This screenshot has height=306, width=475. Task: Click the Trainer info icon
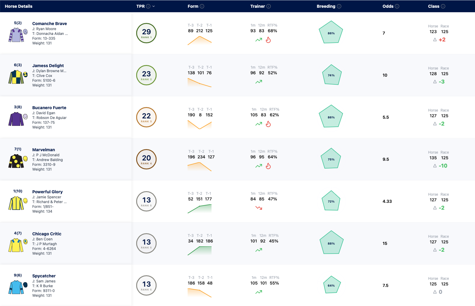point(269,6)
